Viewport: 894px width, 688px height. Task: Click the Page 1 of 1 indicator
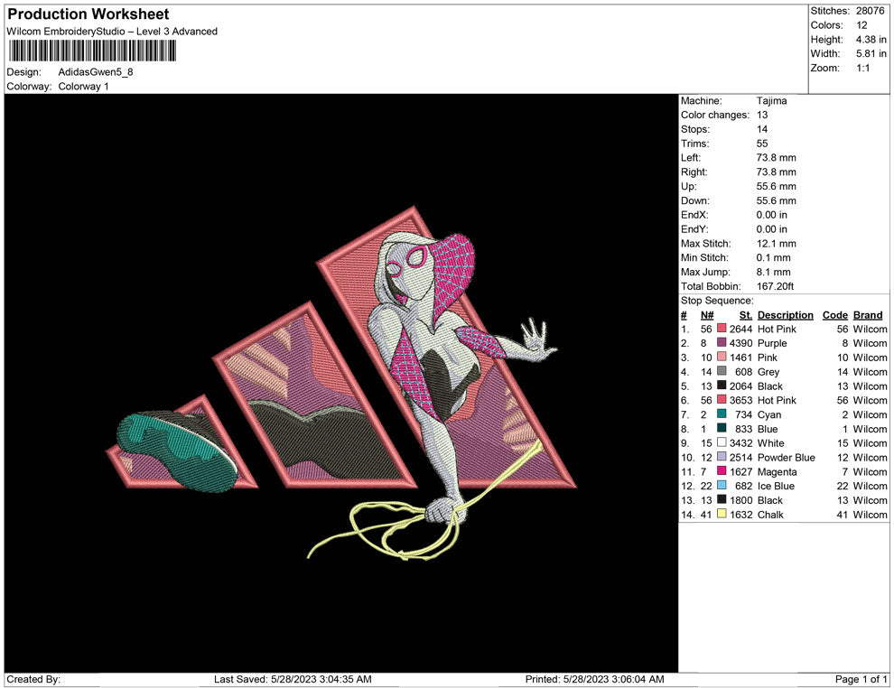click(x=861, y=679)
